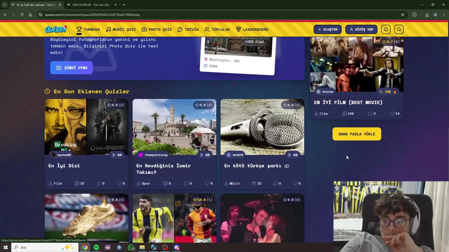Open comments icon on İzmir Takımı quiz

click(x=186, y=183)
